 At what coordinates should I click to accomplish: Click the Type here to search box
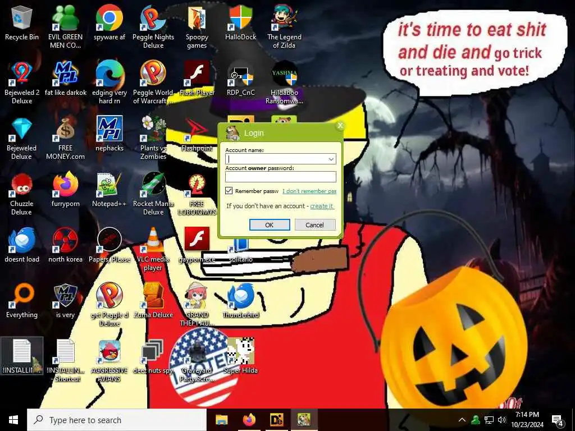pyautogui.click(x=117, y=420)
